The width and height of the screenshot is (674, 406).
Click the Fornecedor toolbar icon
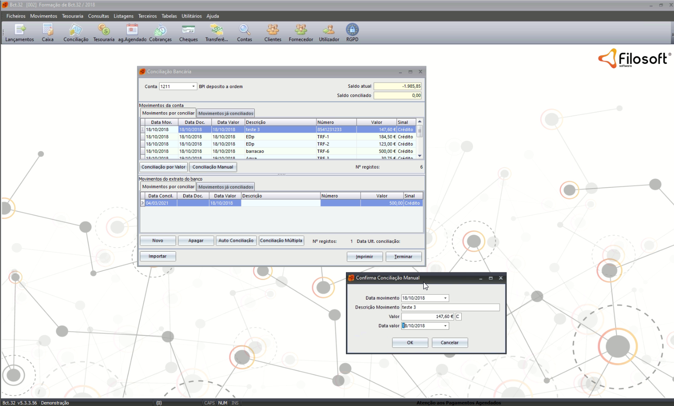[301, 30]
